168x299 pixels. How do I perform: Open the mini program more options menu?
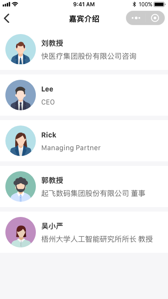pos(136,18)
